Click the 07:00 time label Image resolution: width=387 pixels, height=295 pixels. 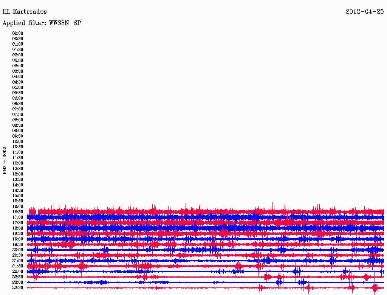(x=17, y=109)
